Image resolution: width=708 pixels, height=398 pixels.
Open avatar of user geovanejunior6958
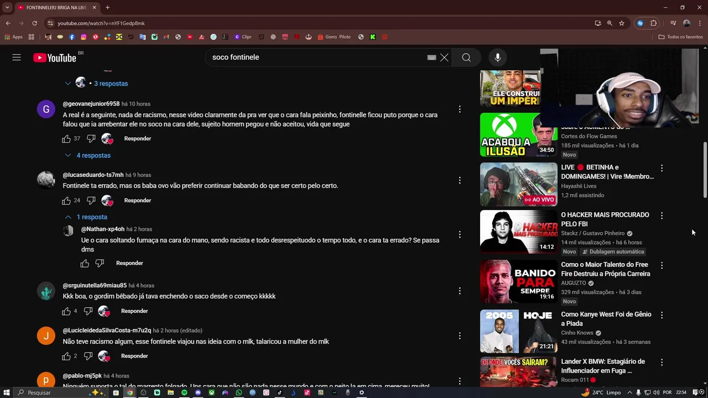(46, 109)
